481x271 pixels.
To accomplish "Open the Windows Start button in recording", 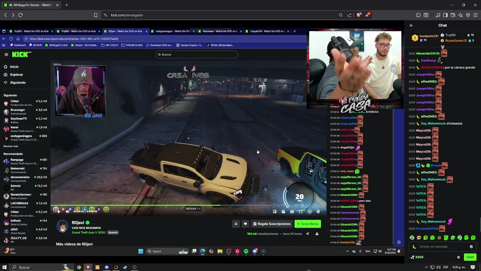I will [141, 251].
